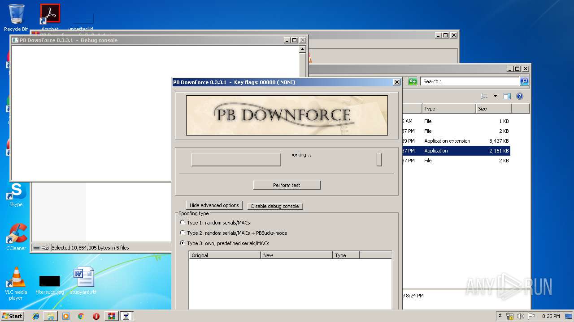Select the Application extension row

pyautogui.click(x=456, y=141)
